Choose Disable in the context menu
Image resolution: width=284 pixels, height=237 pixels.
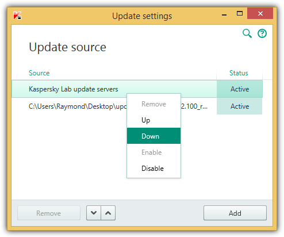153,168
